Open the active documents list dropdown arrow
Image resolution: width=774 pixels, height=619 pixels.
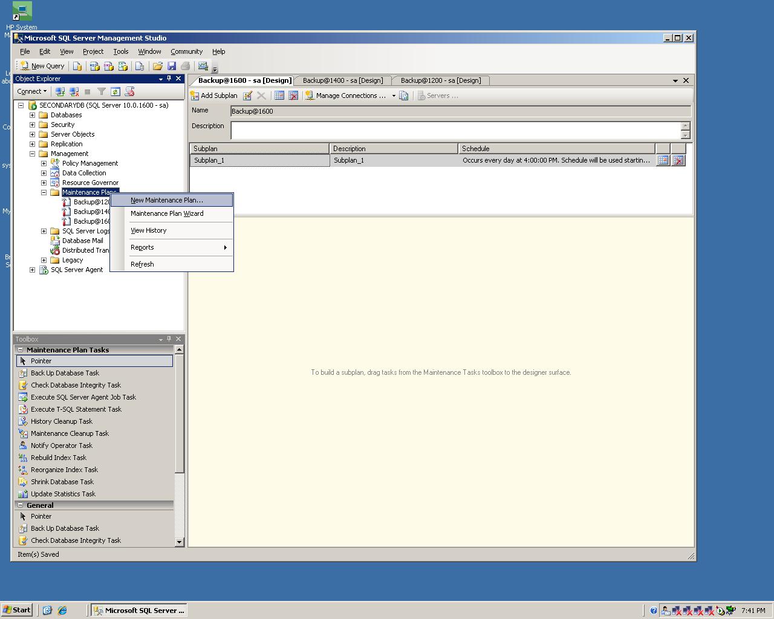675,80
